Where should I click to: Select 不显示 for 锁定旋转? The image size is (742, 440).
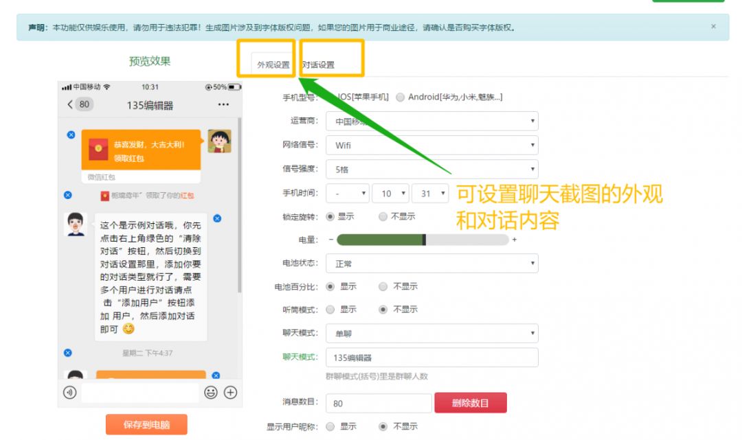383,216
